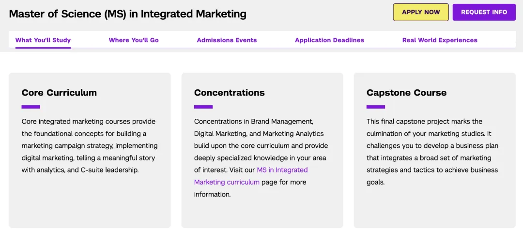Click the Master of Science page title
523x242 pixels.
(127, 14)
